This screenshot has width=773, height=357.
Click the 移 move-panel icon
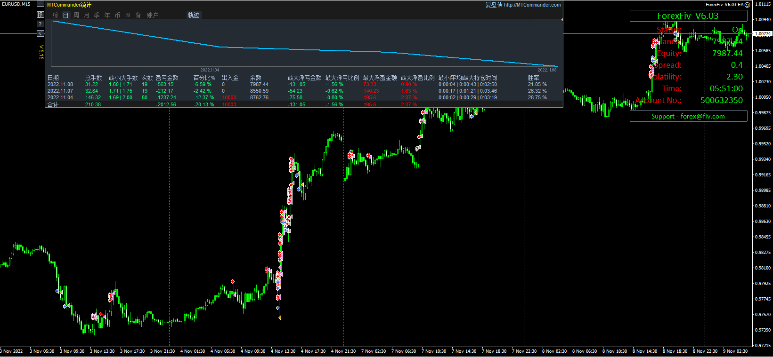[x=41, y=15]
